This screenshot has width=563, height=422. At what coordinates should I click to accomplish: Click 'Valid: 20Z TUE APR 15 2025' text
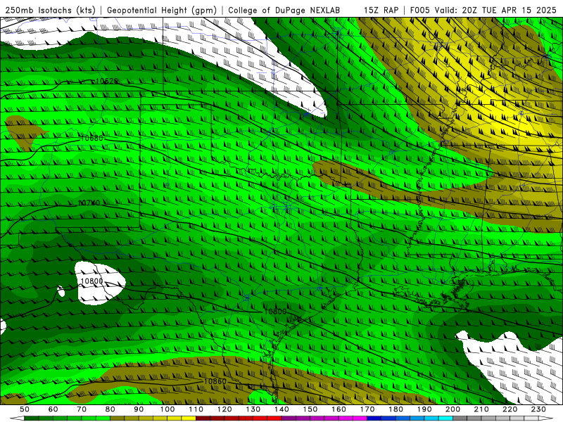pos(495,11)
